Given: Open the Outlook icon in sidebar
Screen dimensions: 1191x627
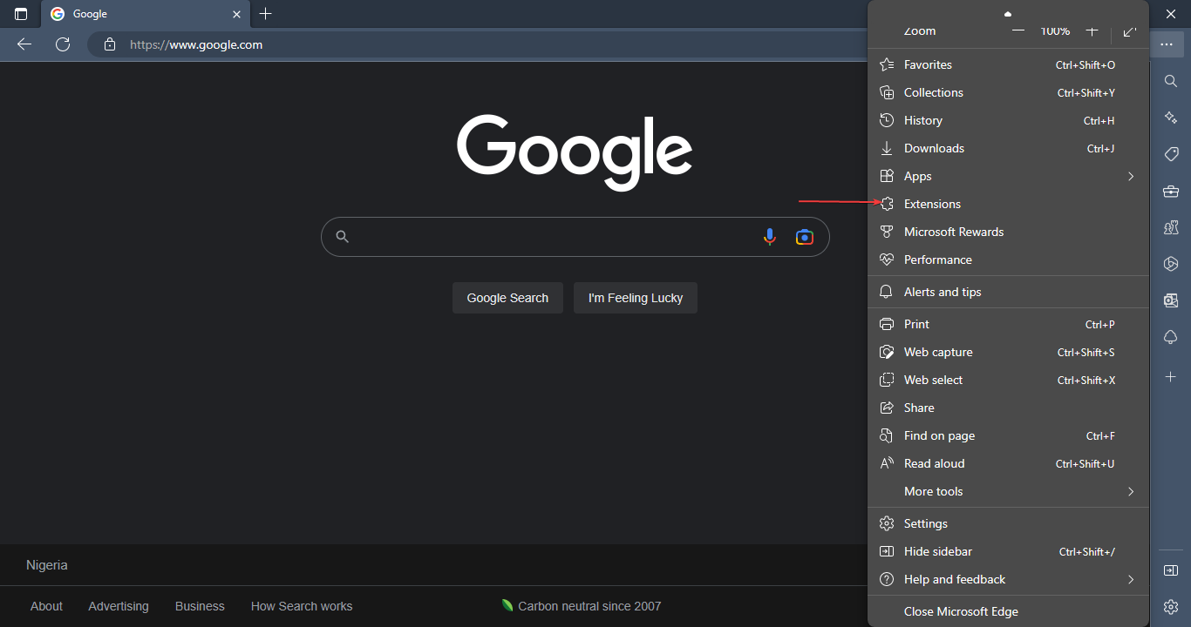Looking at the screenshot, I should pyautogui.click(x=1171, y=300).
